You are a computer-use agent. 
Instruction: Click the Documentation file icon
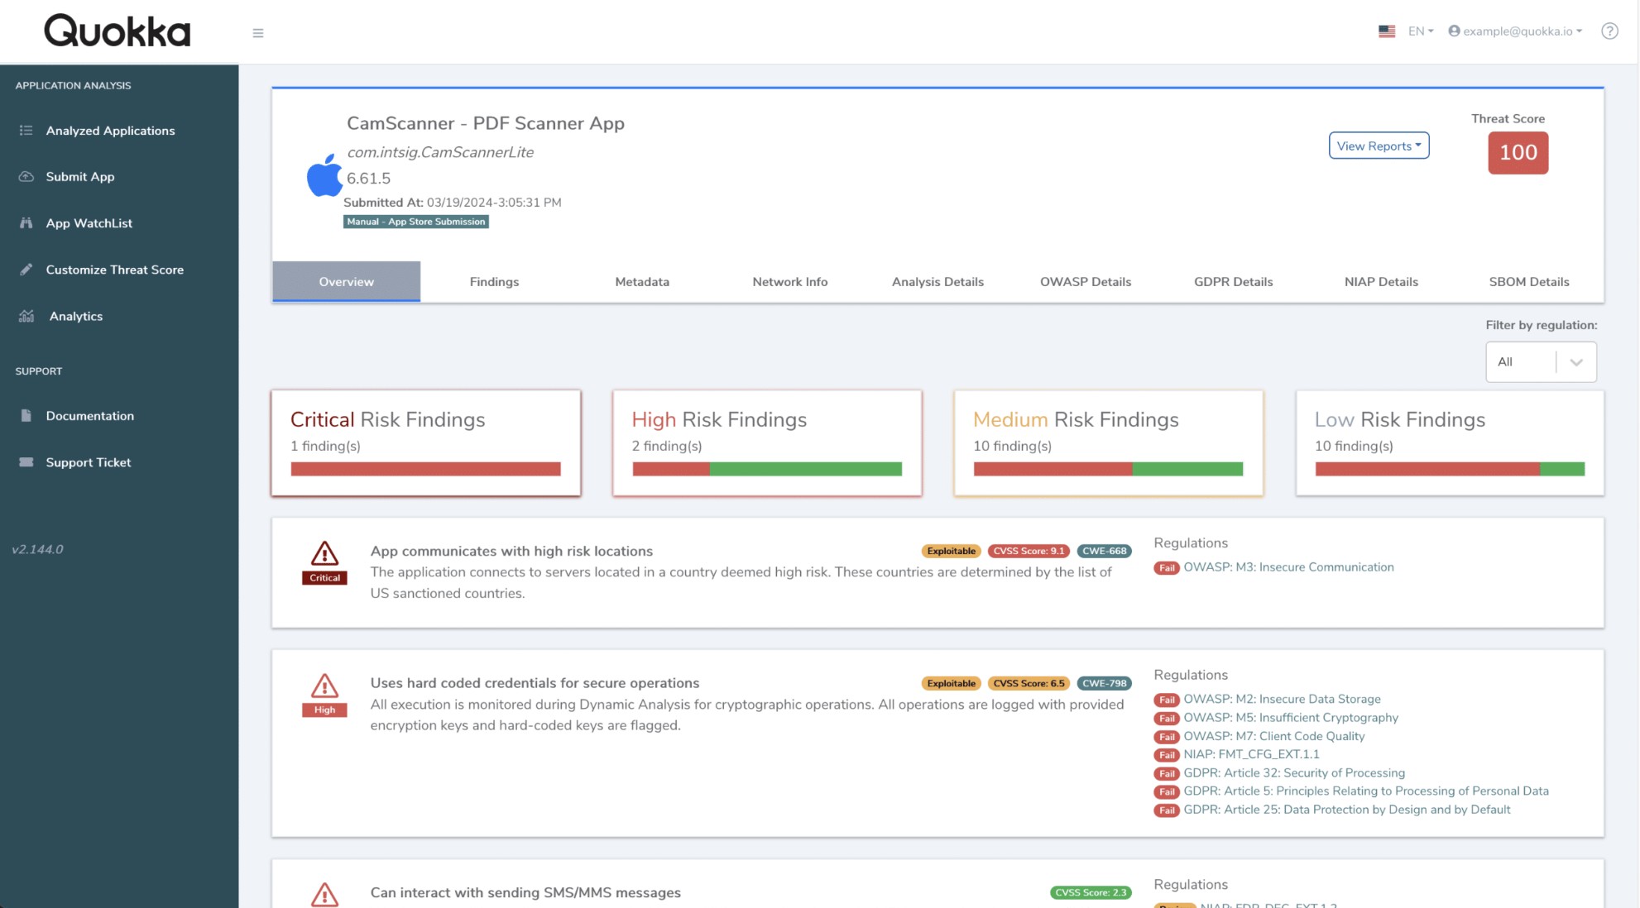click(x=26, y=416)
